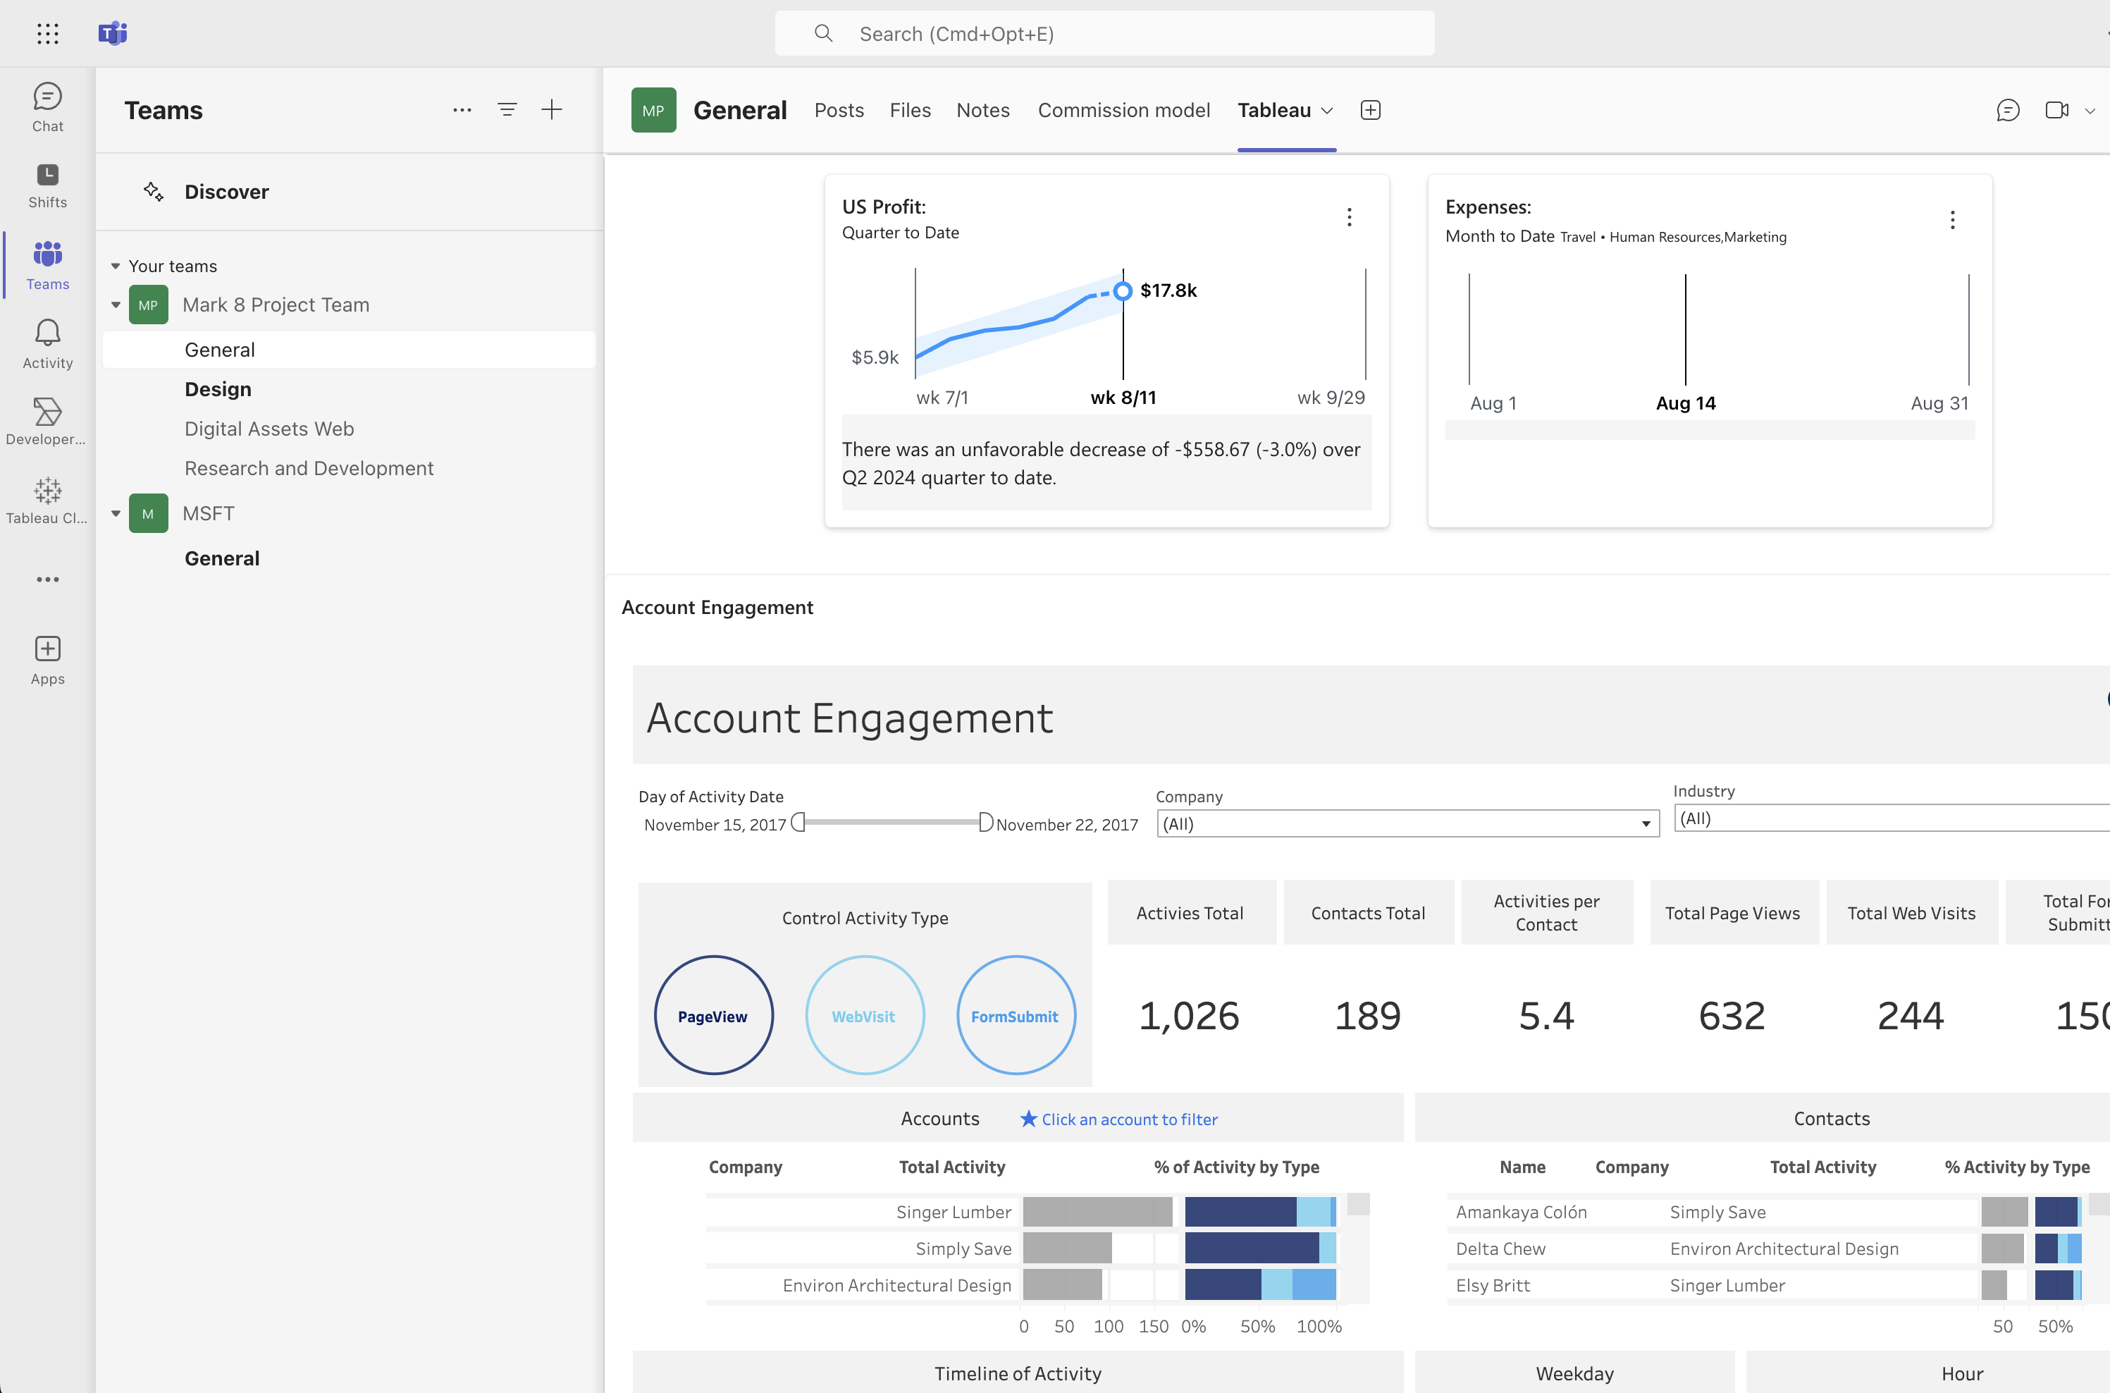Image resolution: width=2110 pixels, height=1393 pixels.
Task: Click the PageView activity type toggle
Action: [713, 1015]
